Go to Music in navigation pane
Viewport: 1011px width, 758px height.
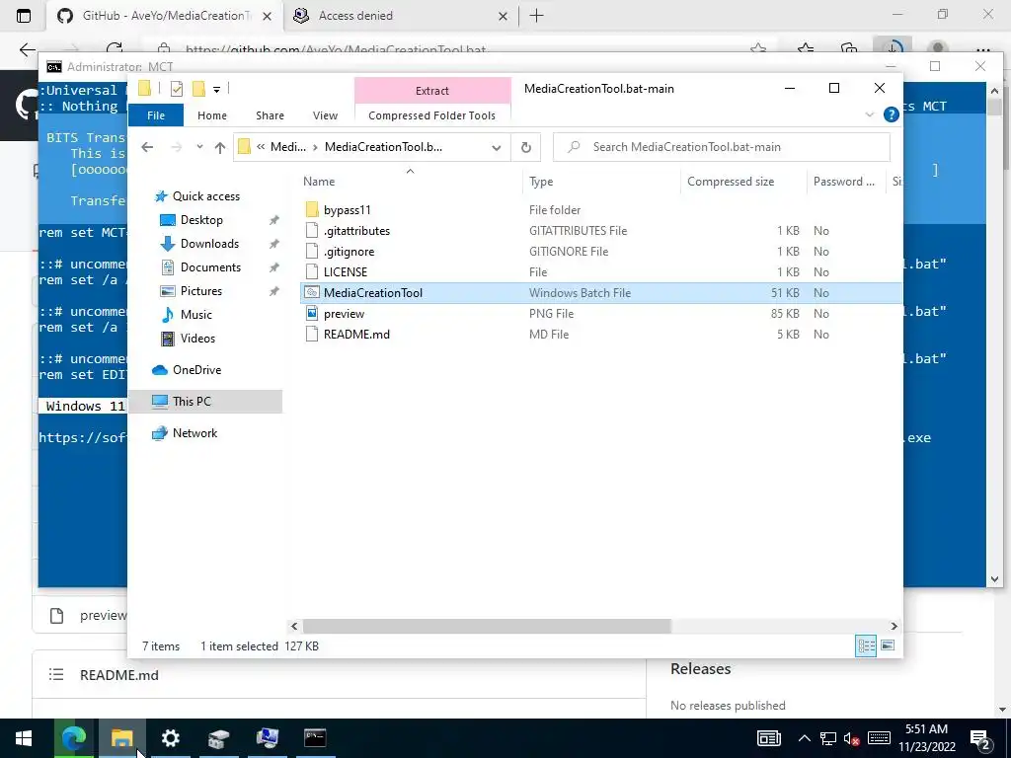coord(196,315)
